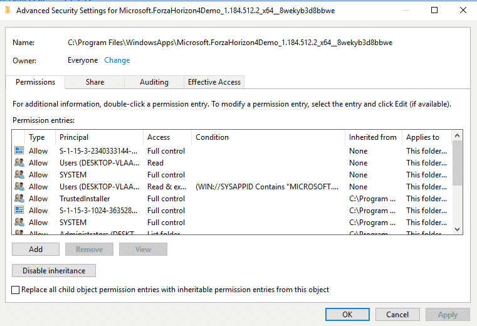Viewport: 477px width, 326px height.
Task: Click the Remove button
Action: pos(89,250)
